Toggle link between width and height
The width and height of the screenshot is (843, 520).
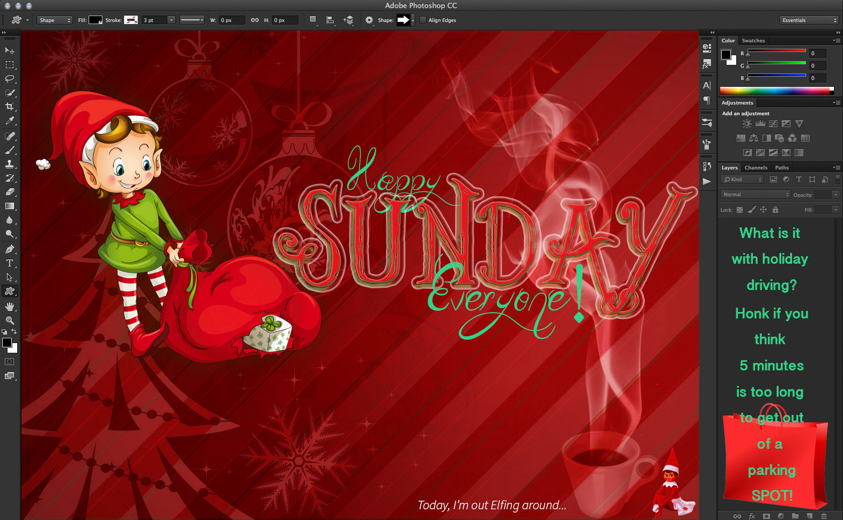point(255,20)
